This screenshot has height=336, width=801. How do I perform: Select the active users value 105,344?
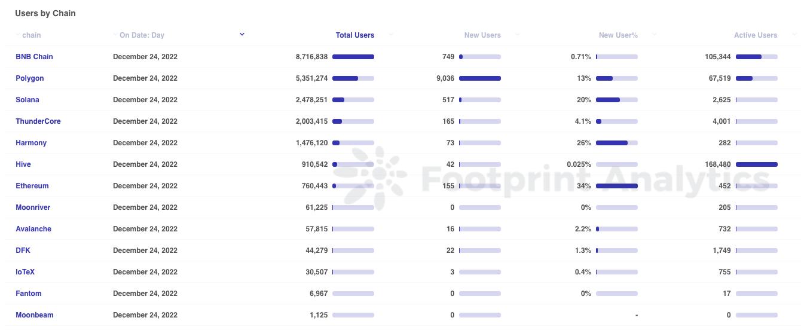[x=718, y=57]
